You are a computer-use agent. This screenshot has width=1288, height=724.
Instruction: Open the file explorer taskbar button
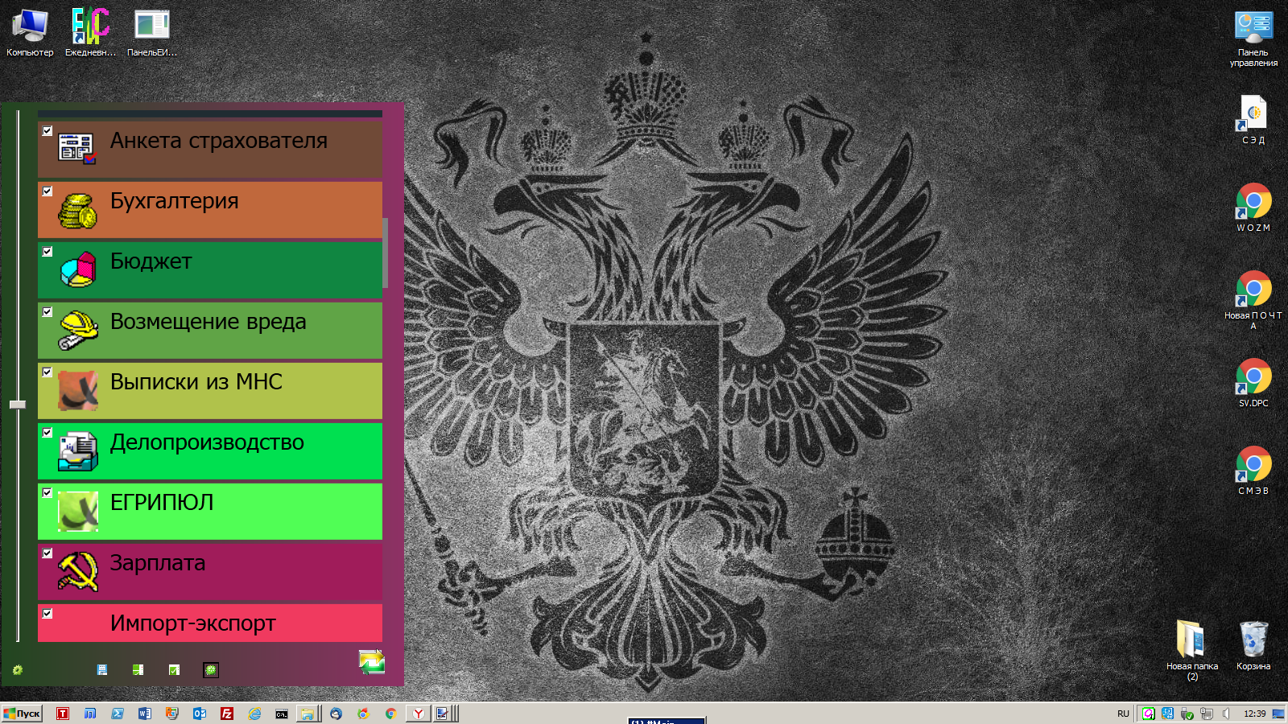[x=308, y=714]
